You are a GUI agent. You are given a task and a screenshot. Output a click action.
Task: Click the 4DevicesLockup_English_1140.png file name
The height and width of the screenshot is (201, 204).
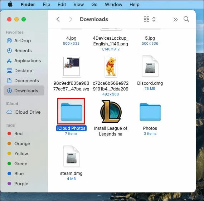coord(111,41)
